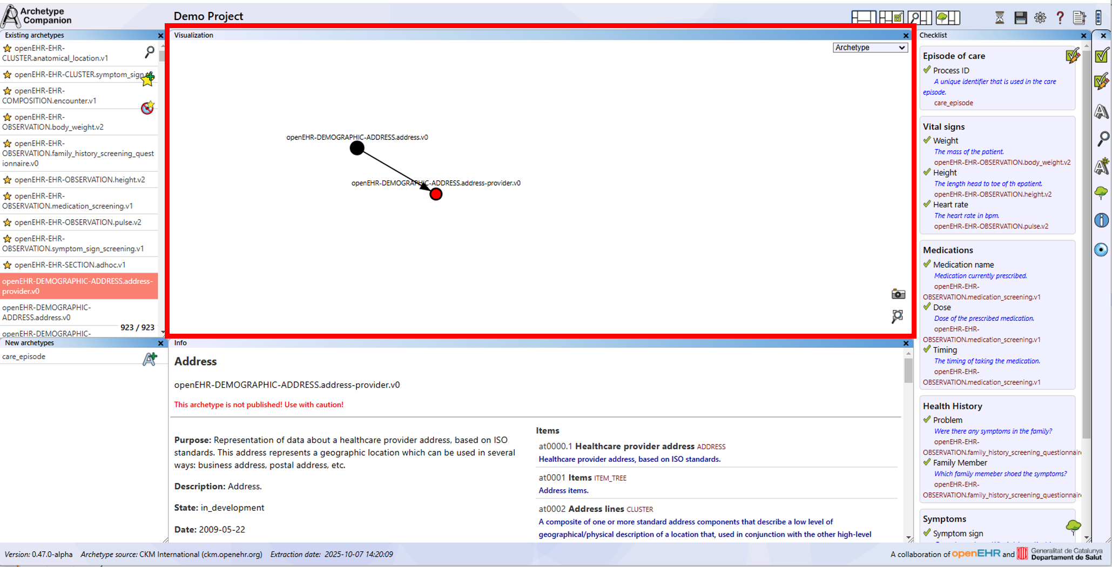Select care_episode in New archetypes
The image size is (1112, 567).
[24, 357]
